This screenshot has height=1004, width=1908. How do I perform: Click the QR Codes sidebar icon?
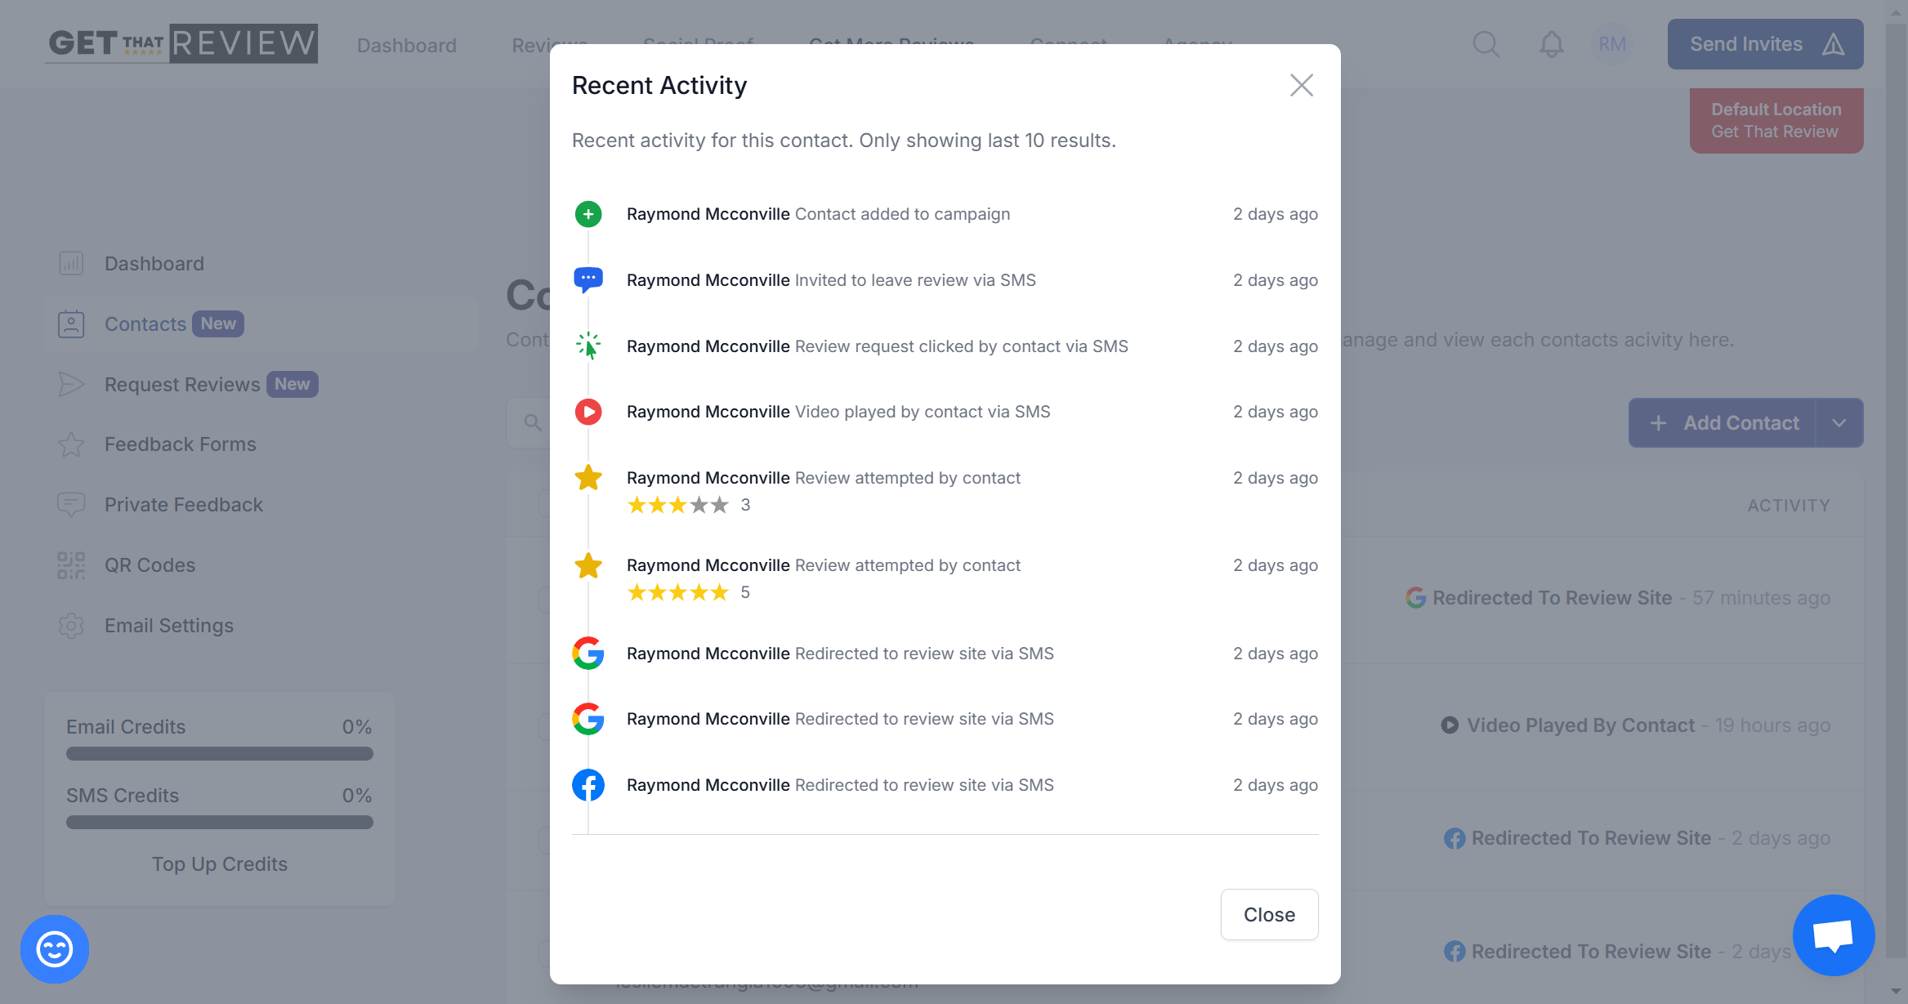pyautogui.click(x=71, y=565)
